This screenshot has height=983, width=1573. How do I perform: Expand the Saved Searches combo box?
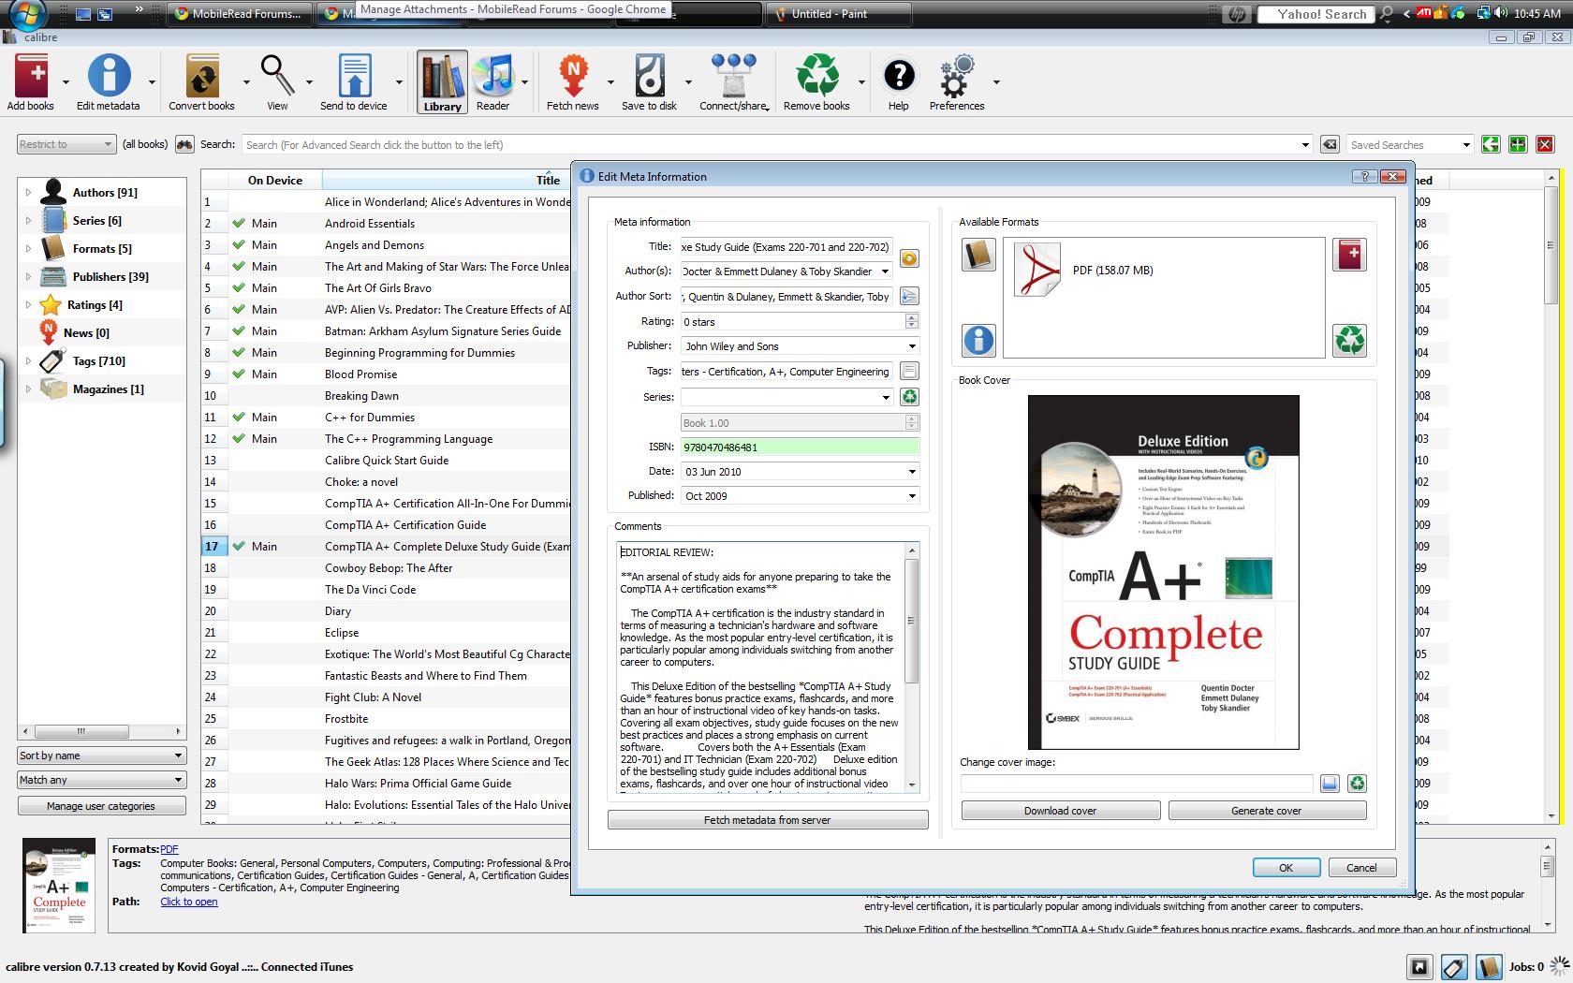(1466, 145)
